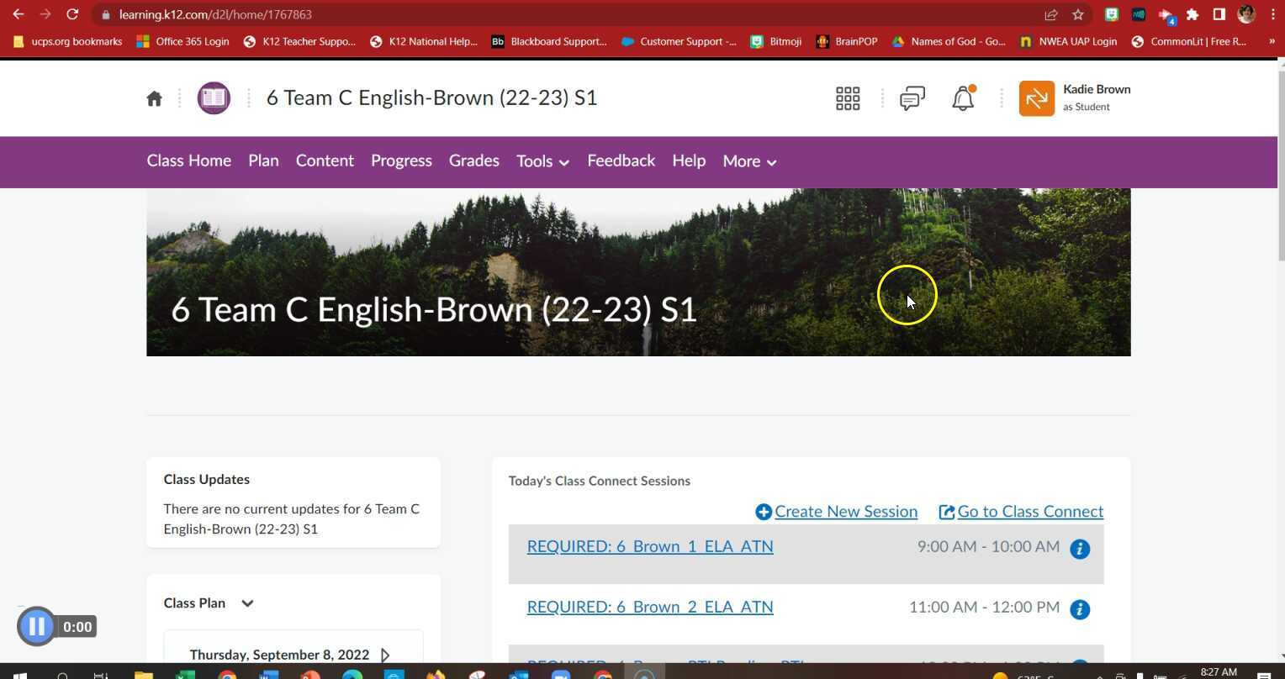Open the course selector grid icon
The height and width of the screenshot is (679, 1285).
click(848, 98)
